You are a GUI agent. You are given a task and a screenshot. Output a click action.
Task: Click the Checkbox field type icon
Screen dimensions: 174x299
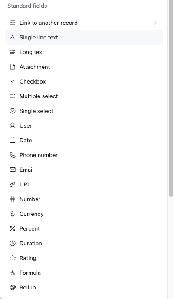click(13, 81)
